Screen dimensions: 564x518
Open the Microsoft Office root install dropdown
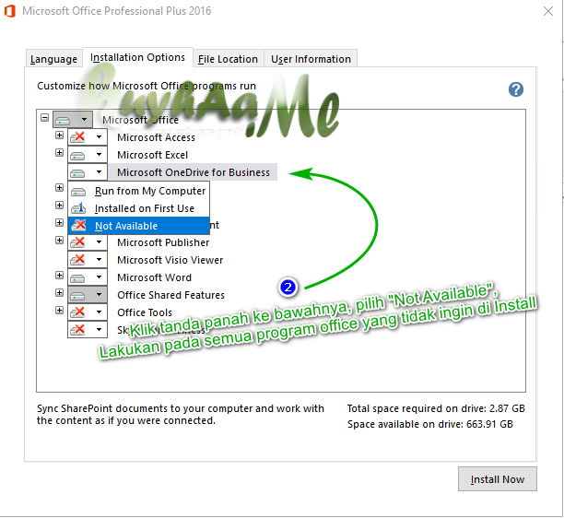click(73, 120)
